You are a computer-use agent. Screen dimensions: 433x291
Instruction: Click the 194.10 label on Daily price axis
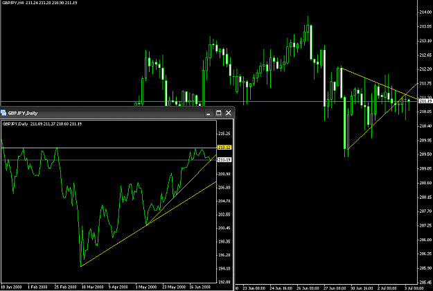pyautogui.click(x=224, y=269)
